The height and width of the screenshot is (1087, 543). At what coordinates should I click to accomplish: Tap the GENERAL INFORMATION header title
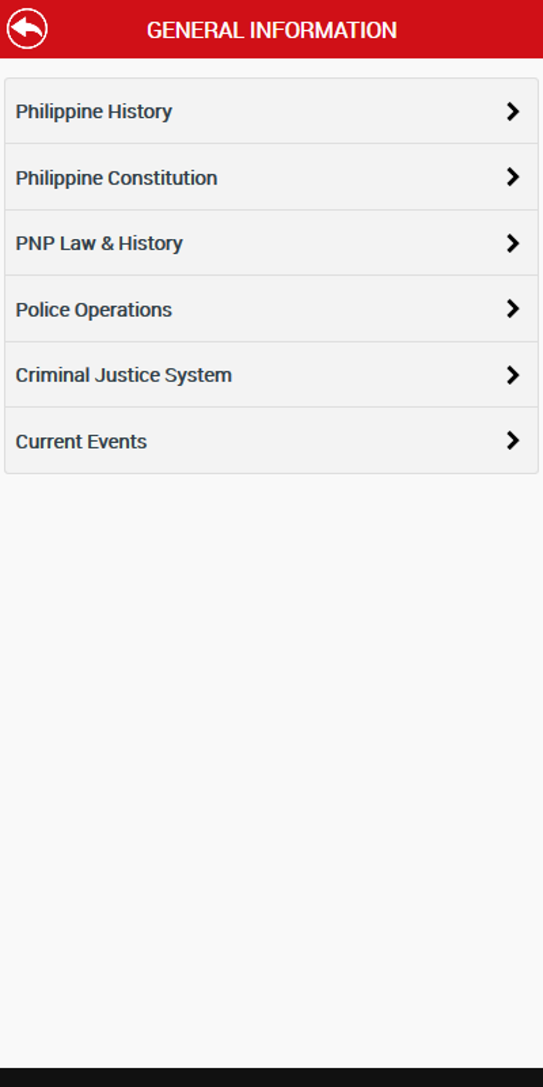click(x=272, y=30)
